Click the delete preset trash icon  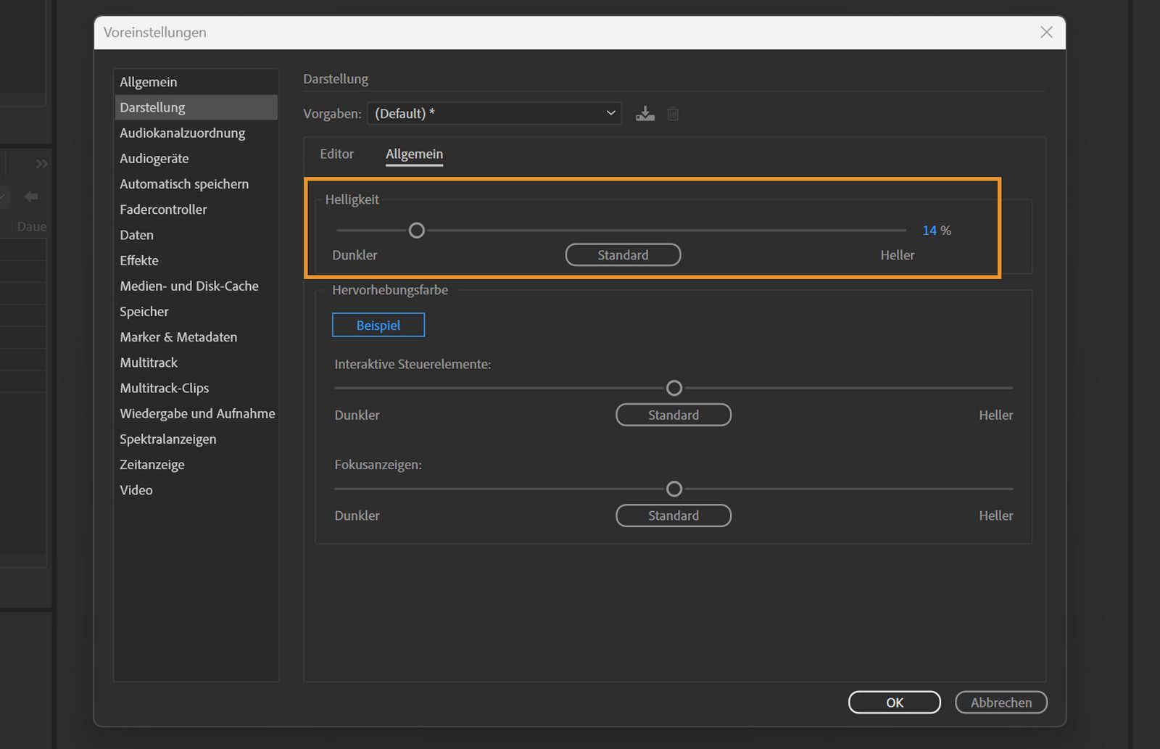pos(673,114)
